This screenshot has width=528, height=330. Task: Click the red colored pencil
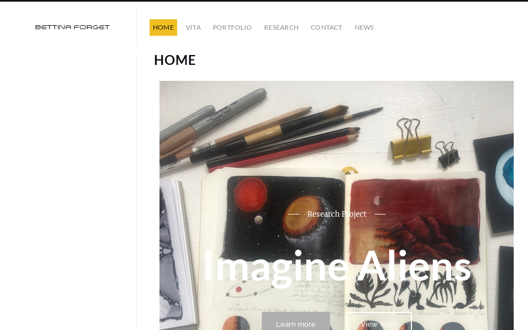coord(283,153)
